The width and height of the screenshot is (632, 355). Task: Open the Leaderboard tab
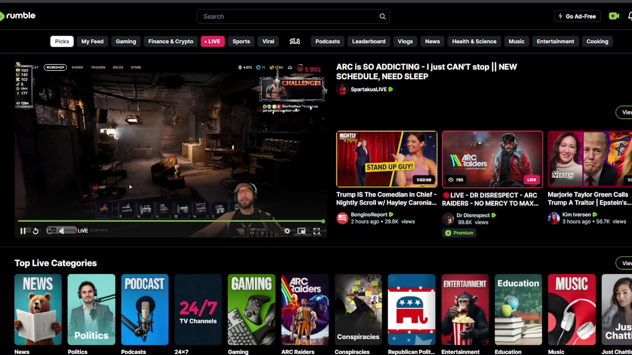(369, 41)
